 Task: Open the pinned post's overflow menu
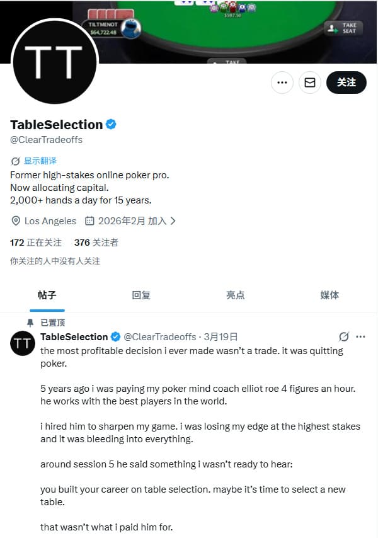[x=360, y=336]
